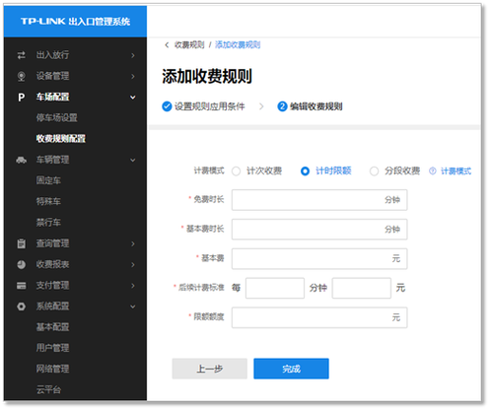Click the 收费规则 breadcrumb link

click(x=189, y=45)
